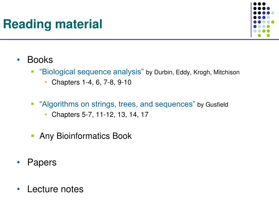
Task: Click the orange bullet before Chapters 1-4
Action: [x=46, y=82]
